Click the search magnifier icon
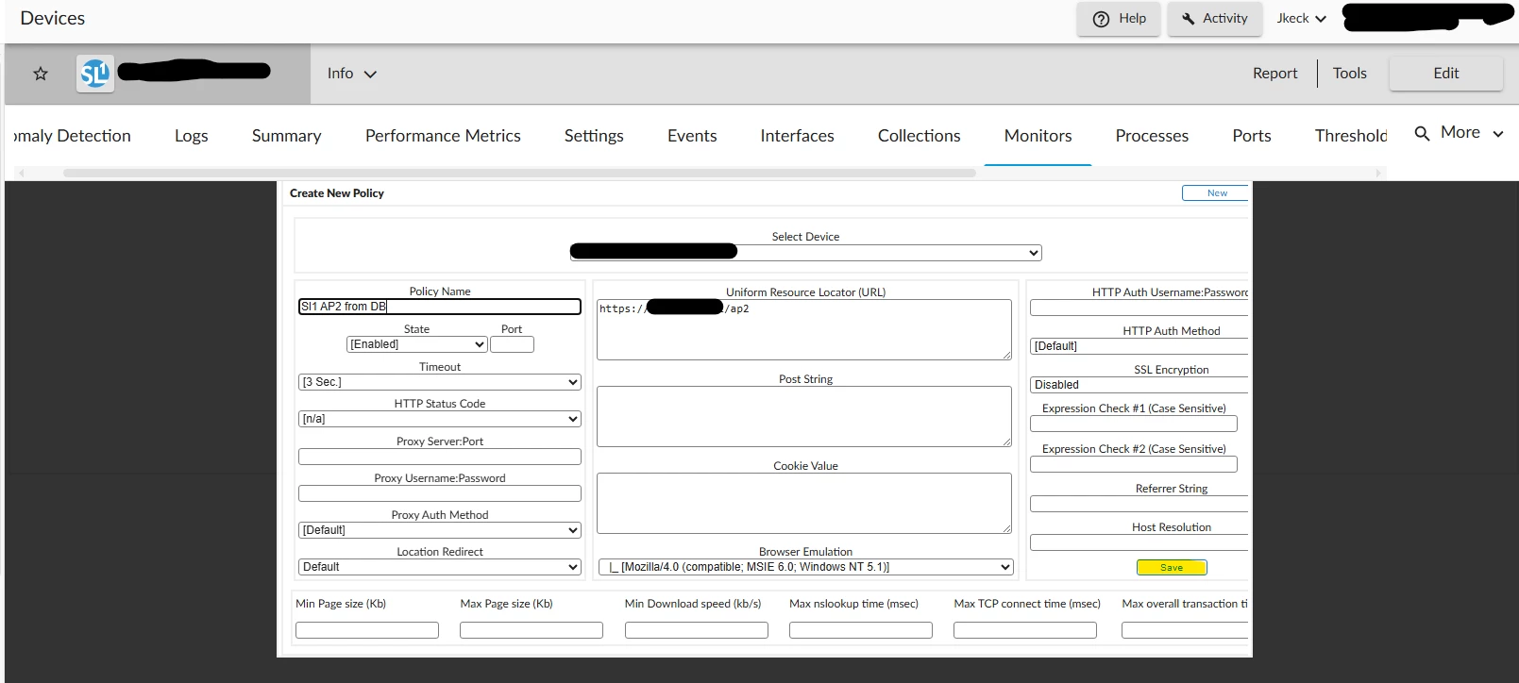 [x=1422, y=133]
